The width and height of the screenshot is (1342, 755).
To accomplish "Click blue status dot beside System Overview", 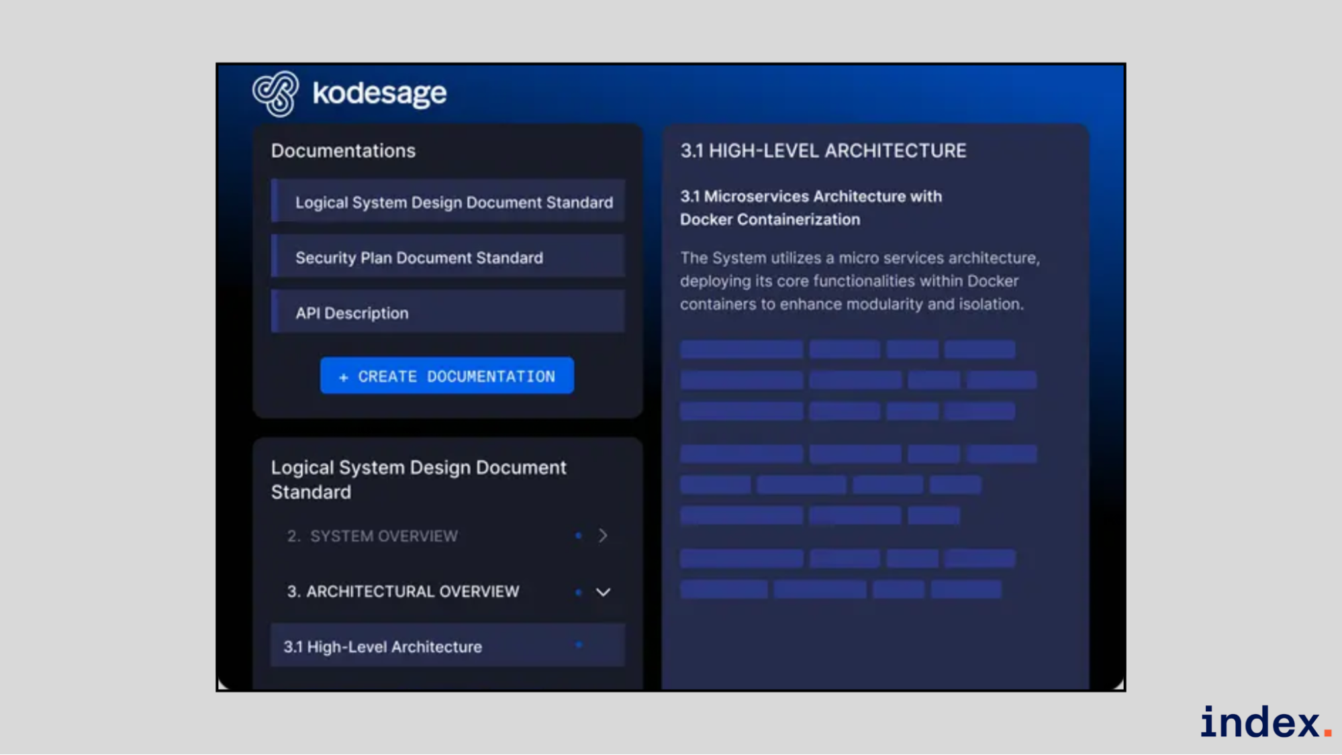I will coord(578,536).
